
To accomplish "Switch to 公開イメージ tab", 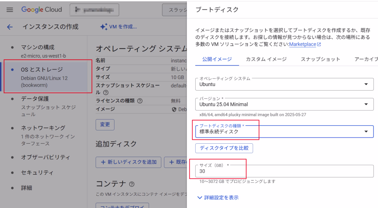I will [x=217, y=59].
